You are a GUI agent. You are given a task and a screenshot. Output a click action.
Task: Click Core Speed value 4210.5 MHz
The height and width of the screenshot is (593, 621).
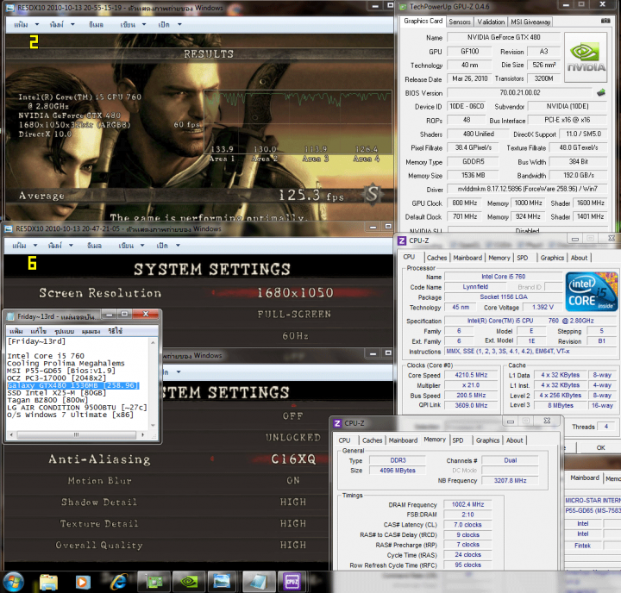click(x=471, y=375)
